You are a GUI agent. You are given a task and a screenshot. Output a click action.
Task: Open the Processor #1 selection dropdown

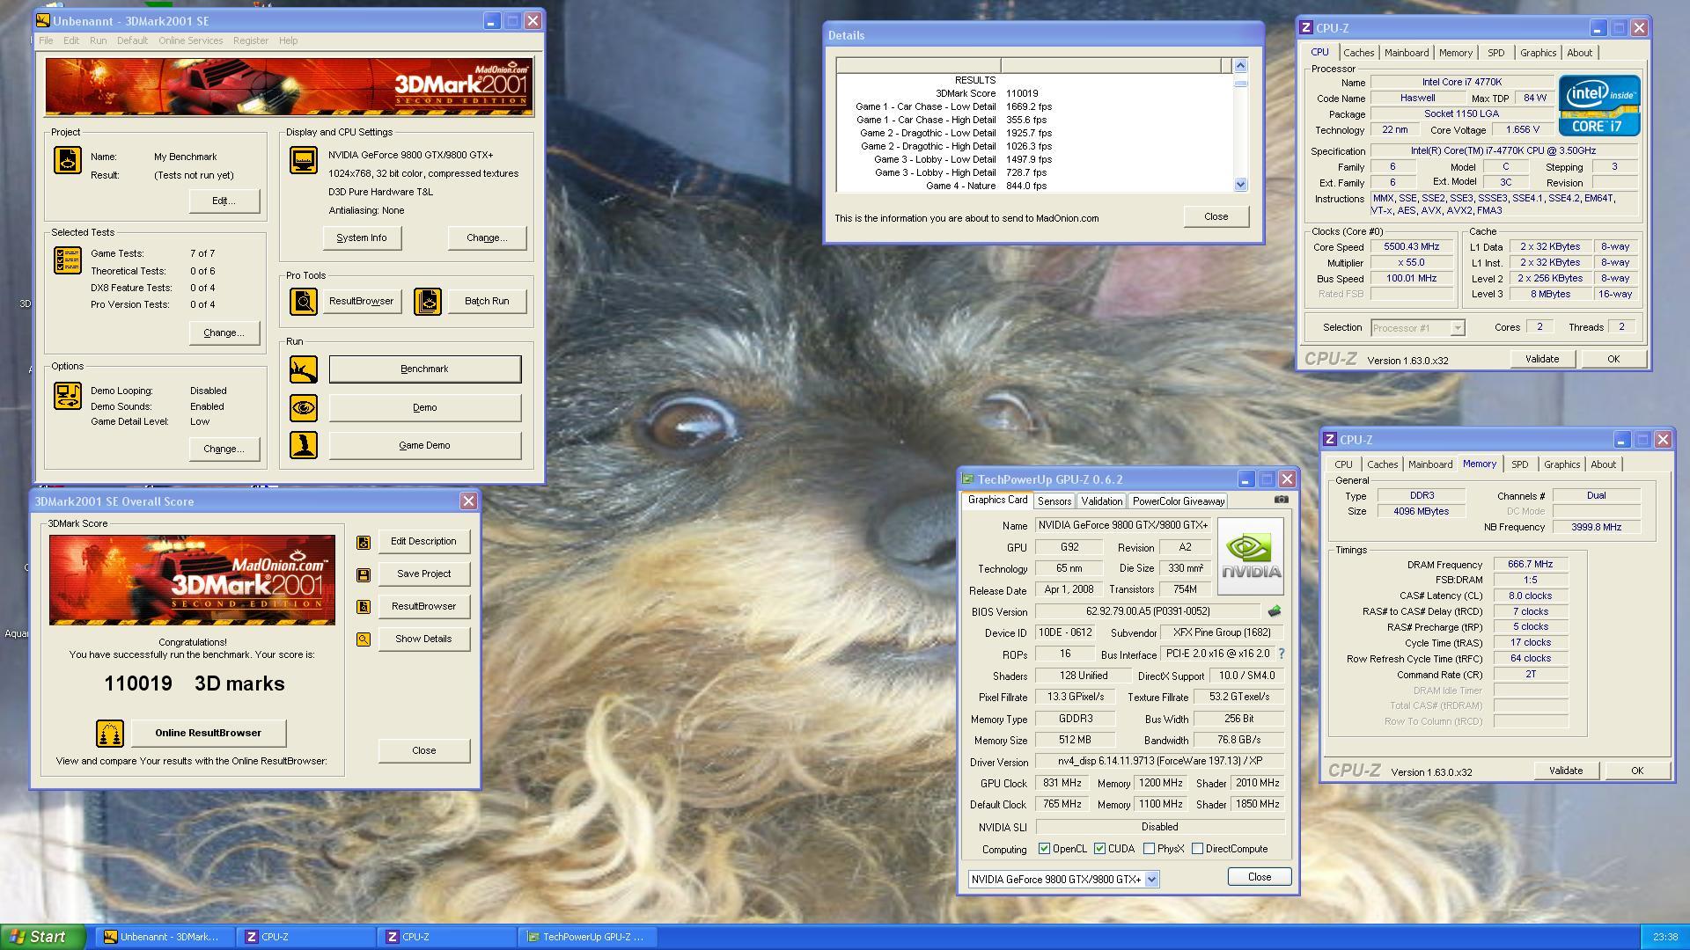(1458, 328)
